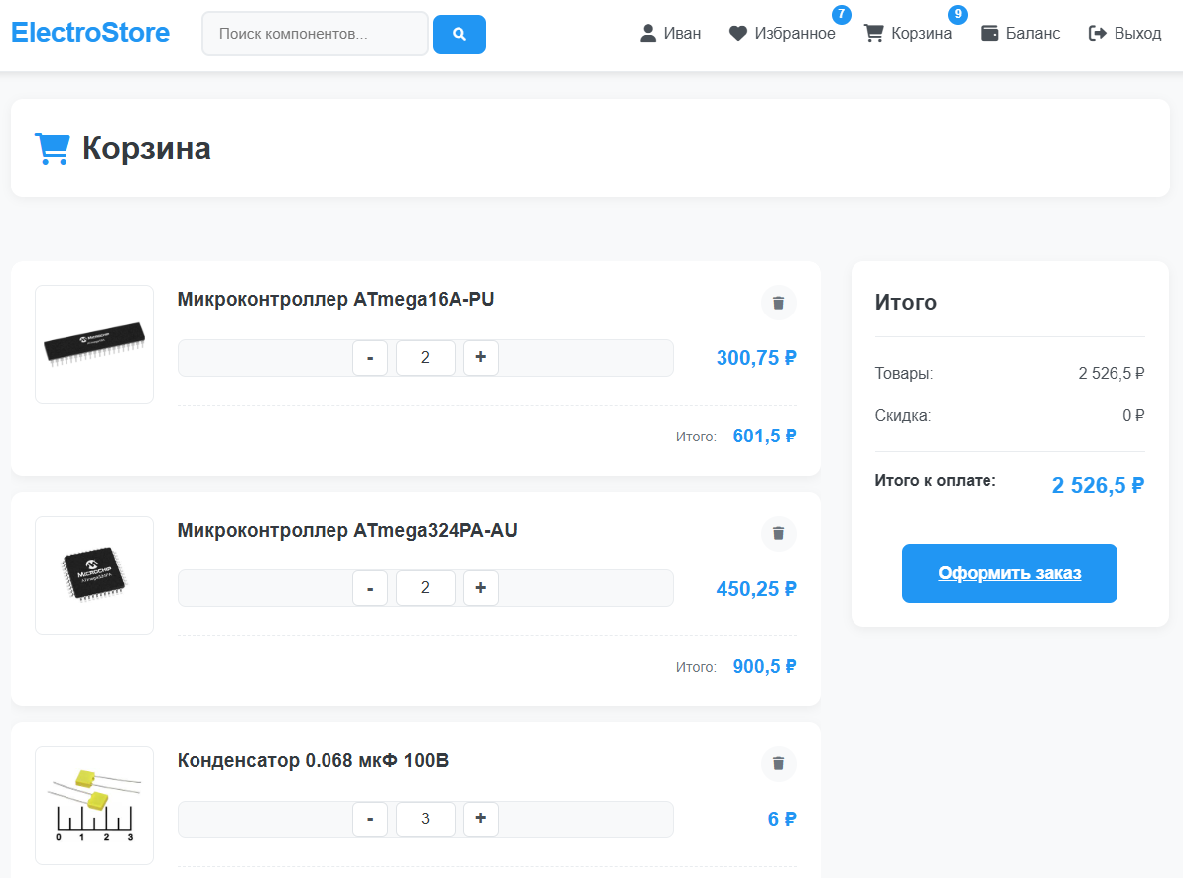Delete ATmega324PA-AU with its trash icon
1183x878 pixels.
(x=779, y=534)
